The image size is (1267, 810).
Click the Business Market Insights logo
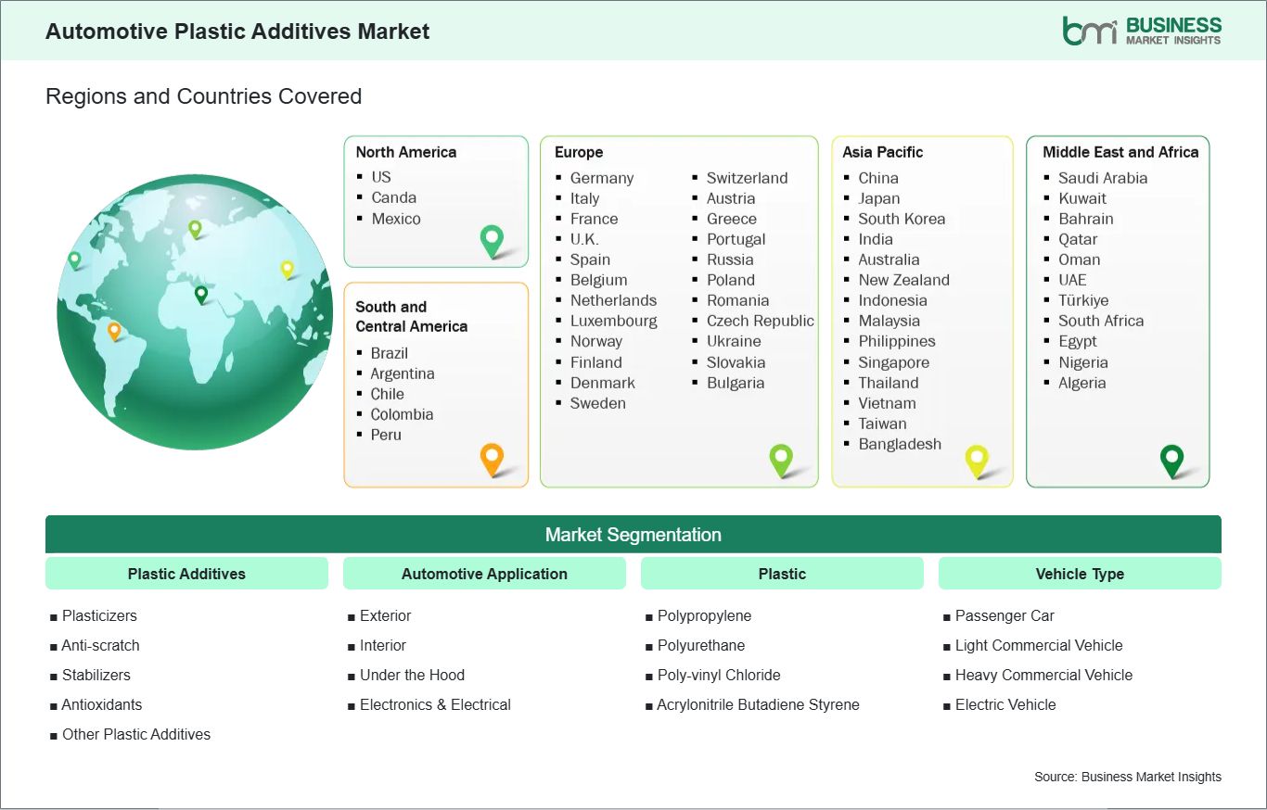coord(1142,31)
